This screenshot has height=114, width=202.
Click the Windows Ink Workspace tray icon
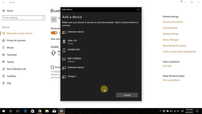click(182, 111)
